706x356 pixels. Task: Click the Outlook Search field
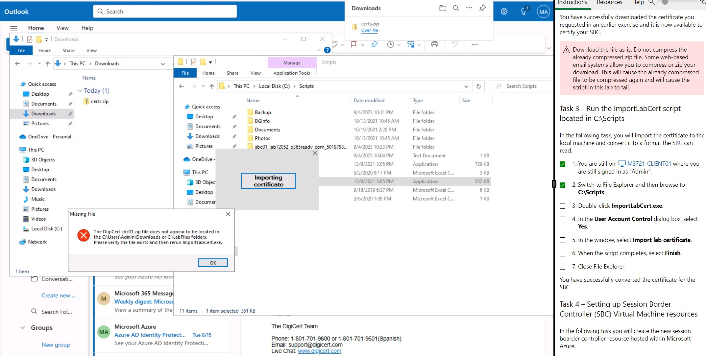tap(164, 11)
